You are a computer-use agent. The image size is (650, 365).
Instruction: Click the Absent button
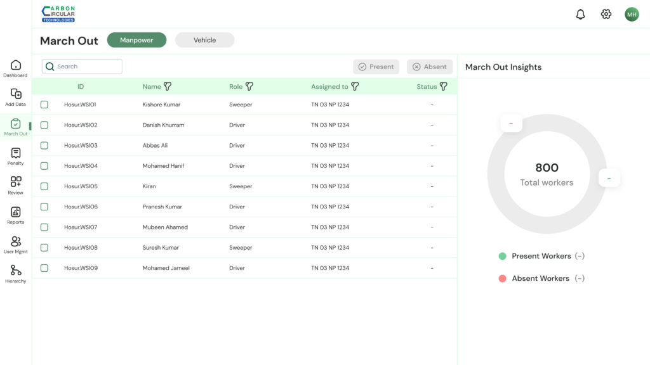430,67
